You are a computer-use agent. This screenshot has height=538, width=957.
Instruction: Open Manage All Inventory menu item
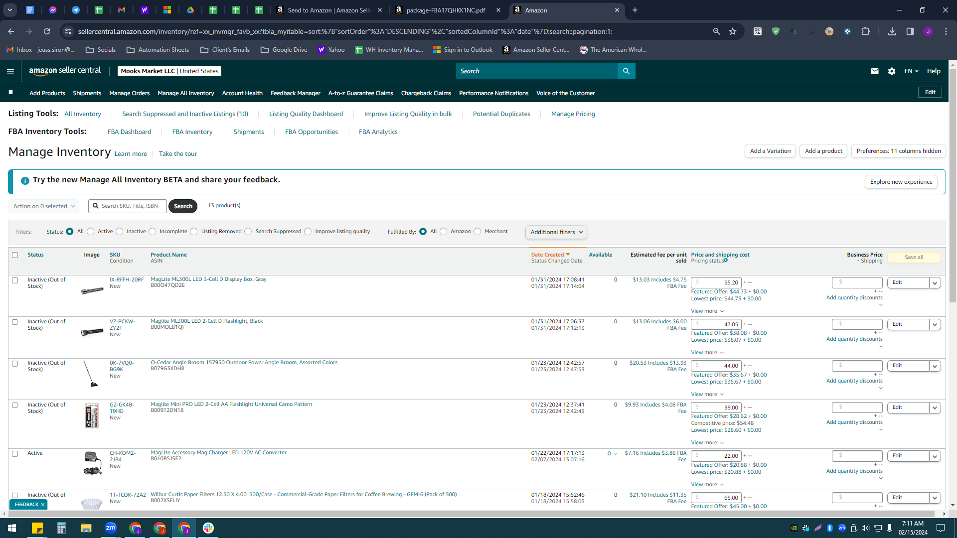(186, 93)
